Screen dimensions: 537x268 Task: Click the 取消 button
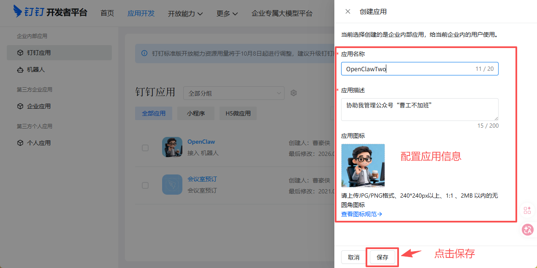[x=354, y=257]
